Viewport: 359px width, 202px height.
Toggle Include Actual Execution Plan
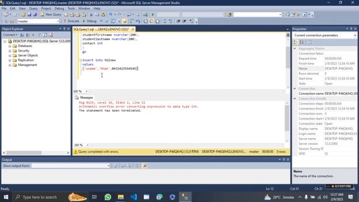click(132, 21)
